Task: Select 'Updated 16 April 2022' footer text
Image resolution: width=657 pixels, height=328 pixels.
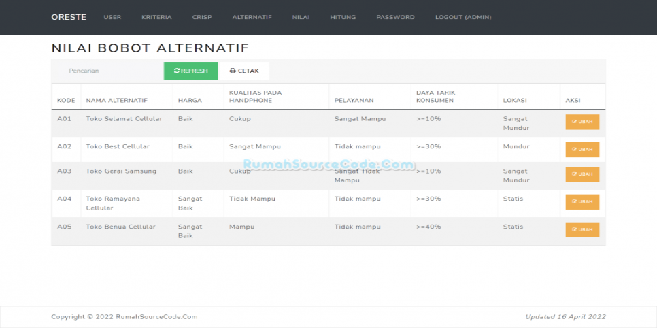Action: point(565,317)
